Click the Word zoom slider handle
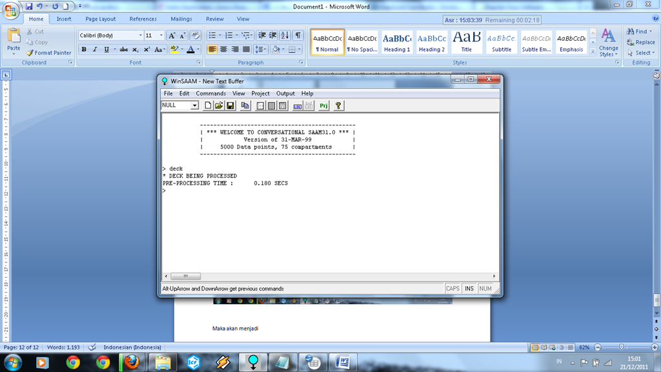This screenshot has width=661, height=372. click(x=622, y=347)
